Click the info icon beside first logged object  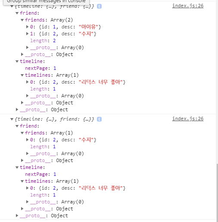point(99,6)
